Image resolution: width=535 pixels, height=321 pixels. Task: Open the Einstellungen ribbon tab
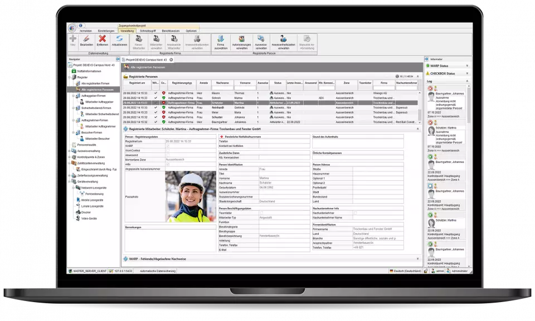pyautogui.click(x=106, y=31)
